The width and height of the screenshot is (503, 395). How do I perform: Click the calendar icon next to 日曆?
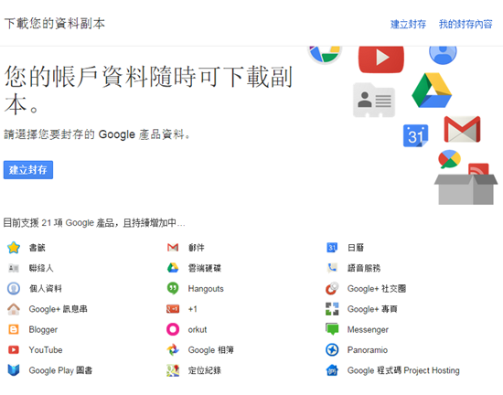coord(332,248)
